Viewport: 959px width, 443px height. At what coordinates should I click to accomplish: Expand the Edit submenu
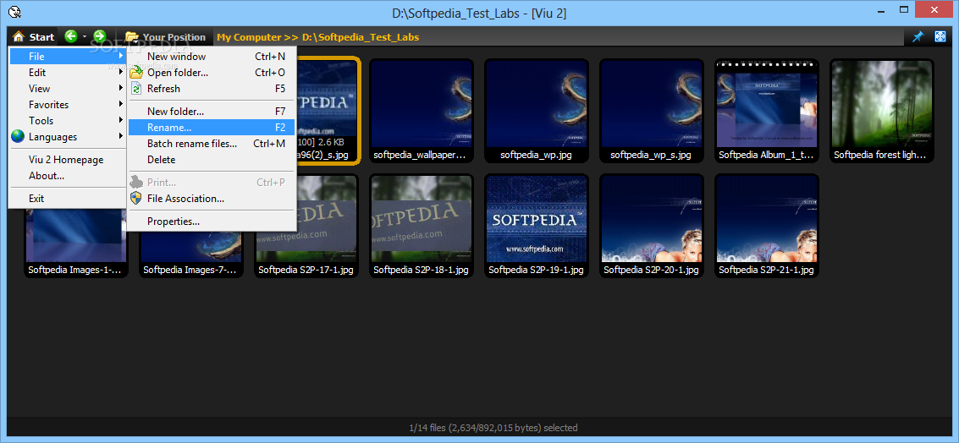pyautogui.click(x=67, y=72)
